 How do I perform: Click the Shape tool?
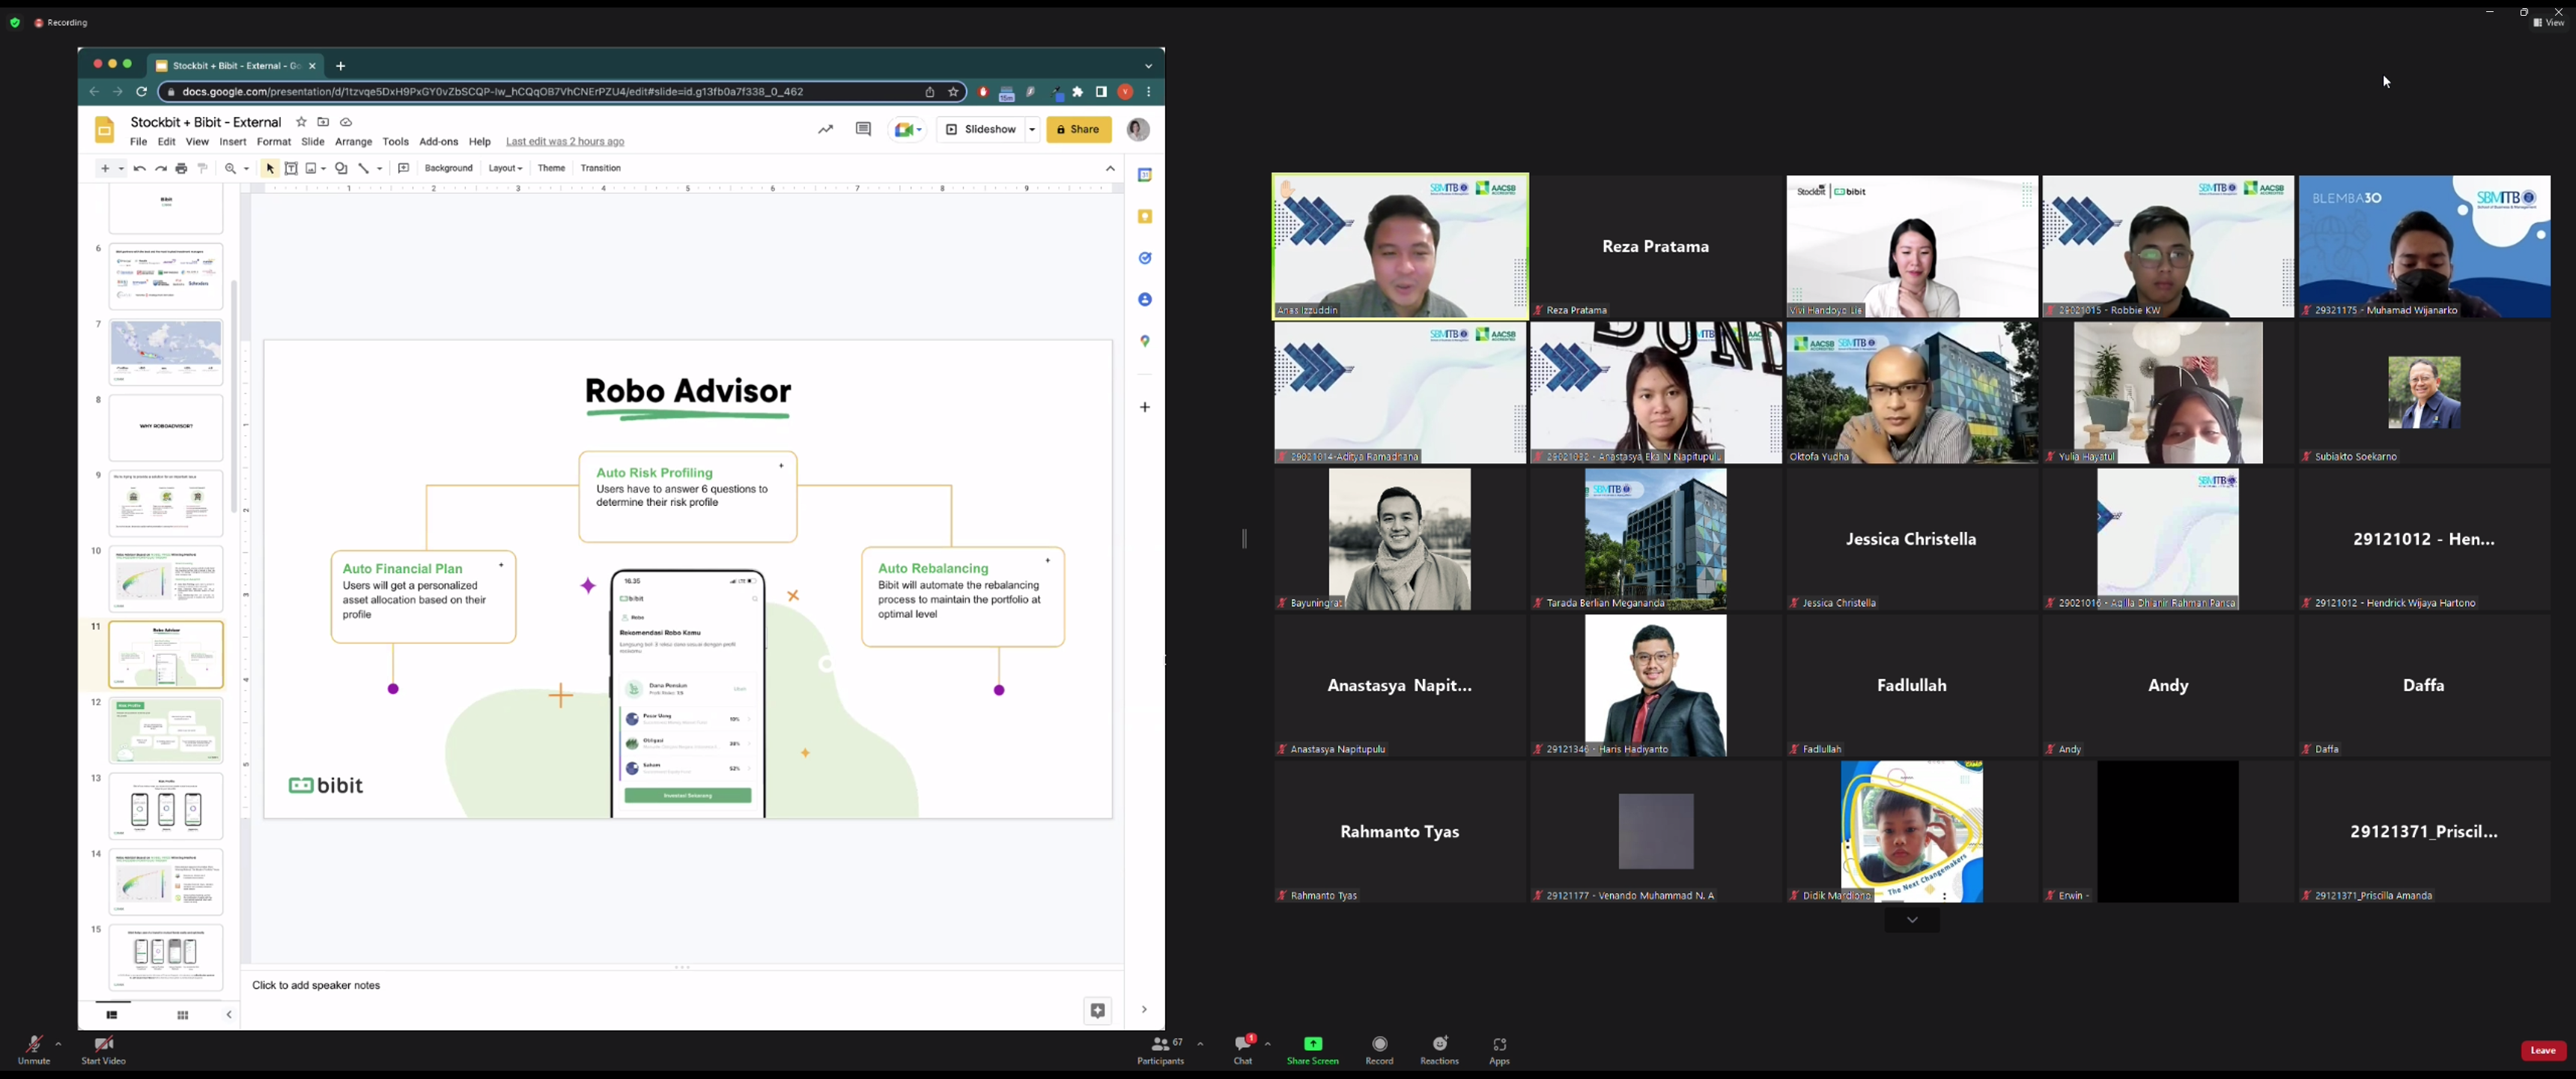click(x=342, y=168)
